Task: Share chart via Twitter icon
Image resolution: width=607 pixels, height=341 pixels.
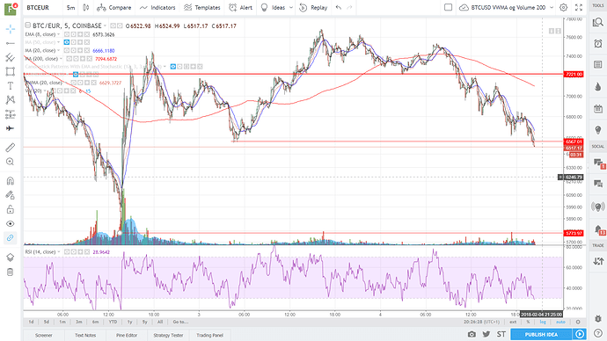Action: tap(486, 334)
